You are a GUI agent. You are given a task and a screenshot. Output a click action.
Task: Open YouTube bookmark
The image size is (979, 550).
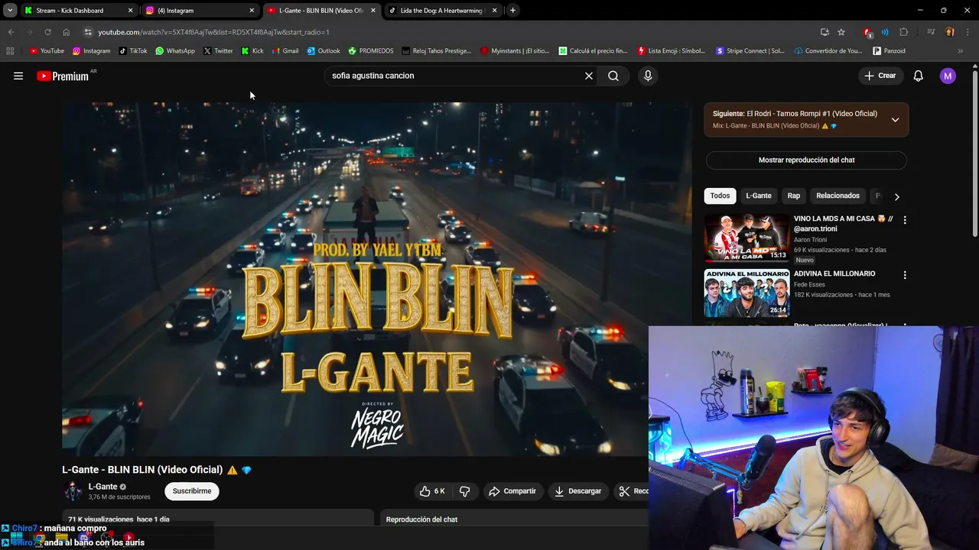pyautogui.click(x=47, y=51)
